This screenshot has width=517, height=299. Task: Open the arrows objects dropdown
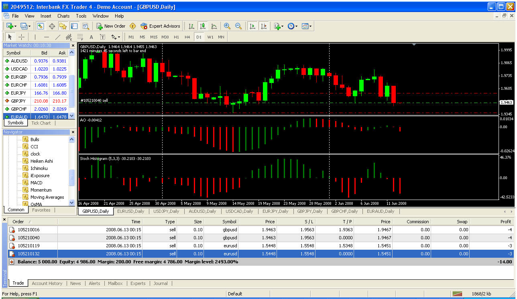pyautogui.click(x=116, y=37)
